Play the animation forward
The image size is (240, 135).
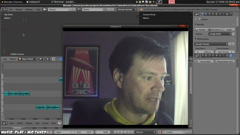(125, 132)
